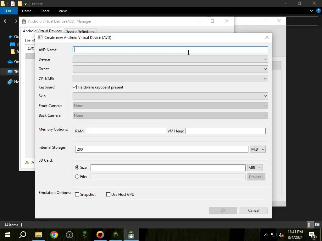Click the Cancel button

254,211
